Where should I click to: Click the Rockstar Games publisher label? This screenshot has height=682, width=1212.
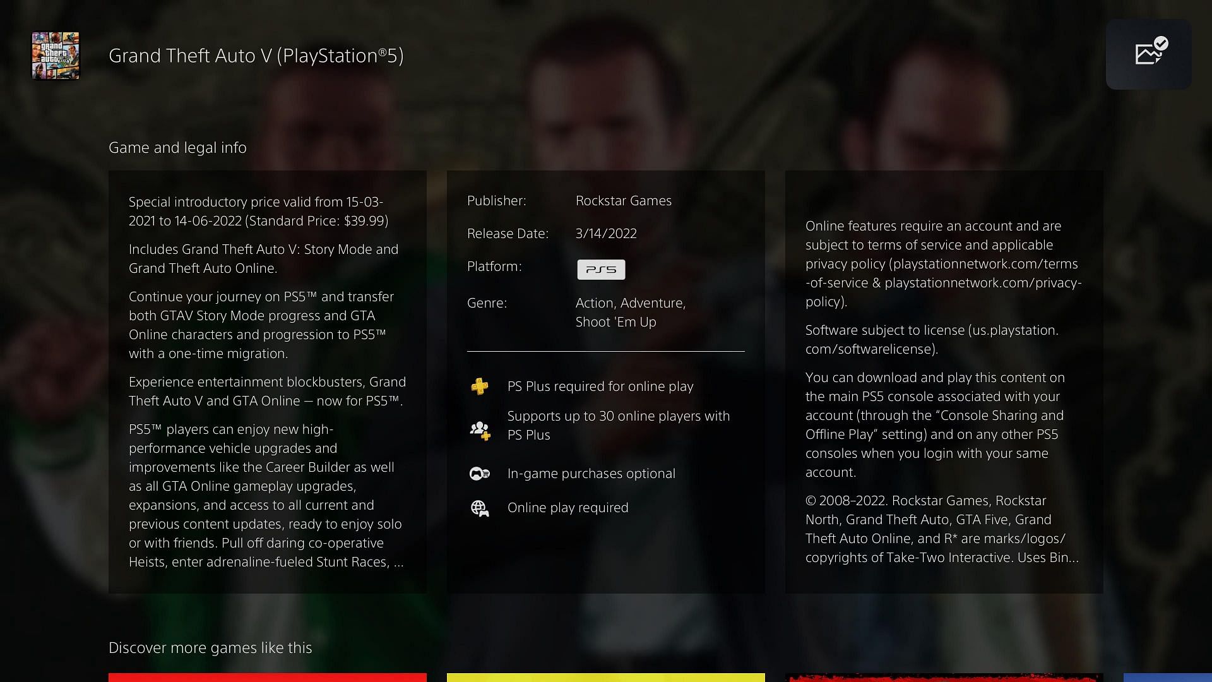[x=624, y=201]
